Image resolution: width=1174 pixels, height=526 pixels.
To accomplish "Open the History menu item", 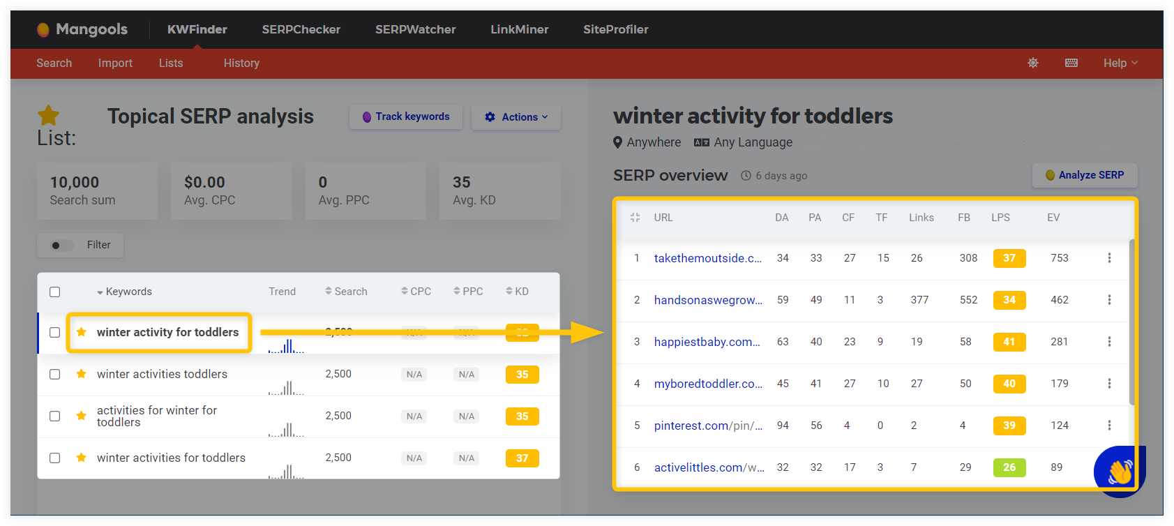I will pos(241,63).
